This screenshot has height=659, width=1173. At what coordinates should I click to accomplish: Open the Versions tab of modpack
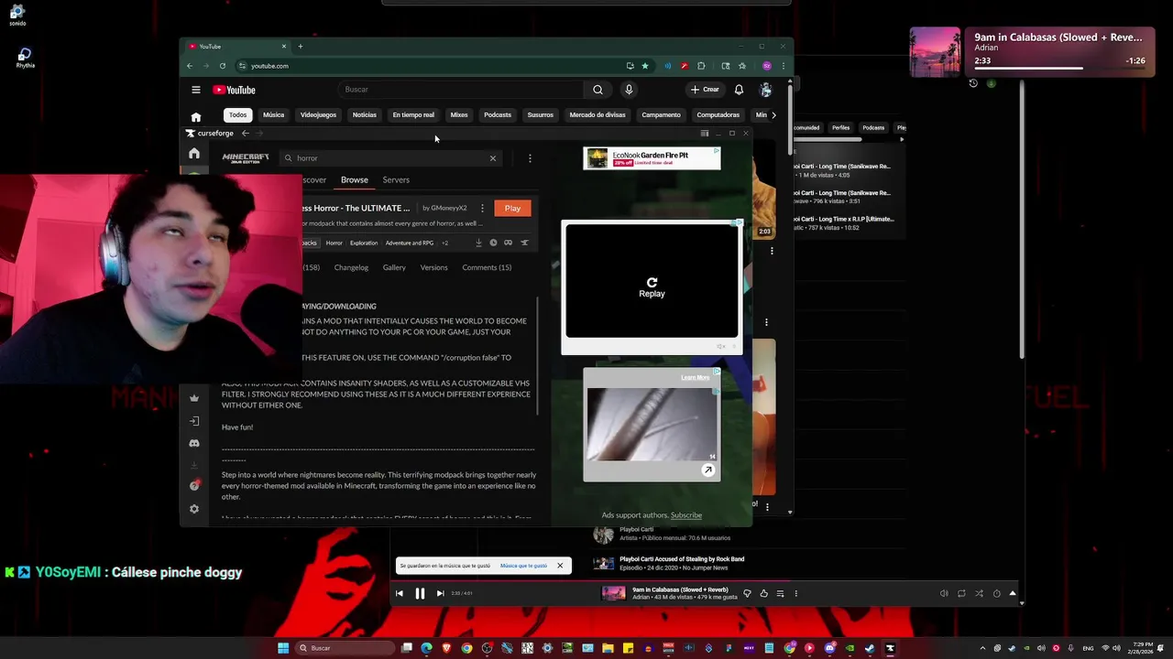[434, 267]
